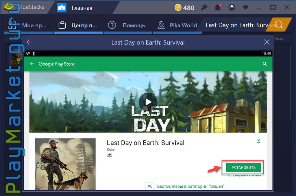This screenshot has height=196, width=296.
Task: Minimize the BlueStacks window
Action: 259,9
